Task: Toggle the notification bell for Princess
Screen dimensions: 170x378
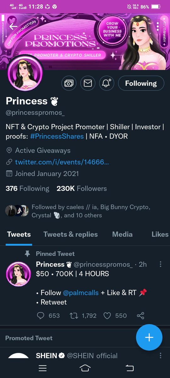Action: point(107,83)
